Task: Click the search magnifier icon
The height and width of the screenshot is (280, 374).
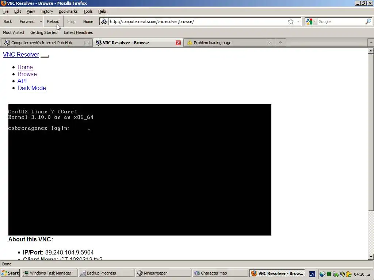Action: 368,22
